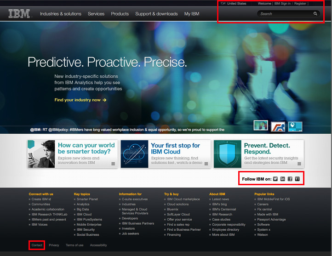Screen dimensions: 332x256
Task: Open Contact footer link
Action: [37, 245]
